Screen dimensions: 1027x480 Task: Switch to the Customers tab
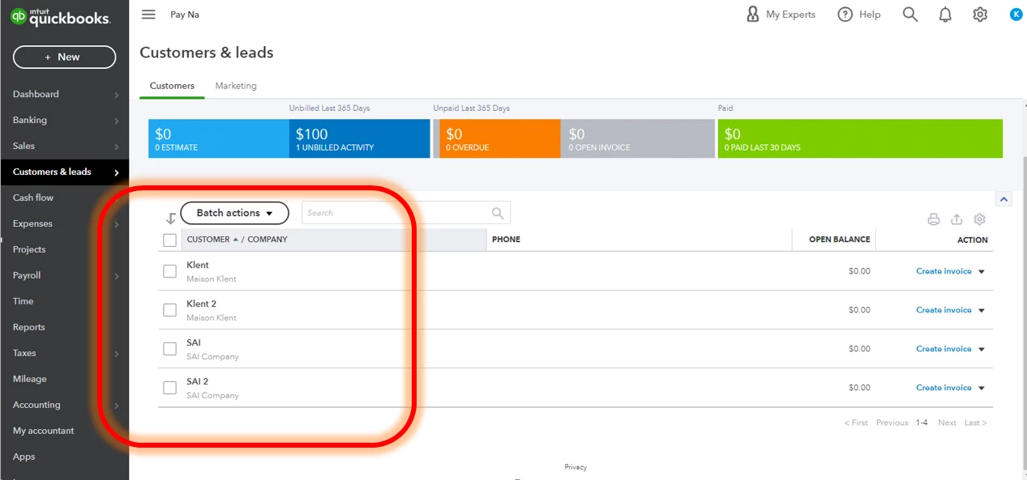(172, 86)
